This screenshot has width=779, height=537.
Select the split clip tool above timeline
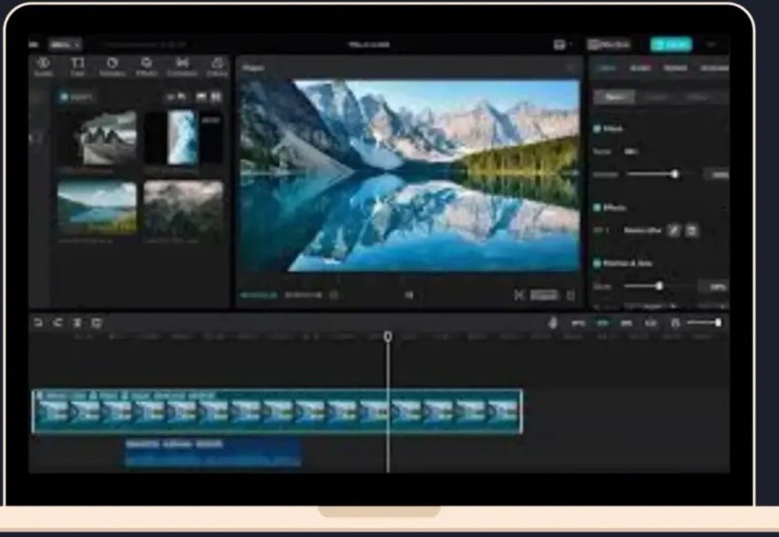77,323
